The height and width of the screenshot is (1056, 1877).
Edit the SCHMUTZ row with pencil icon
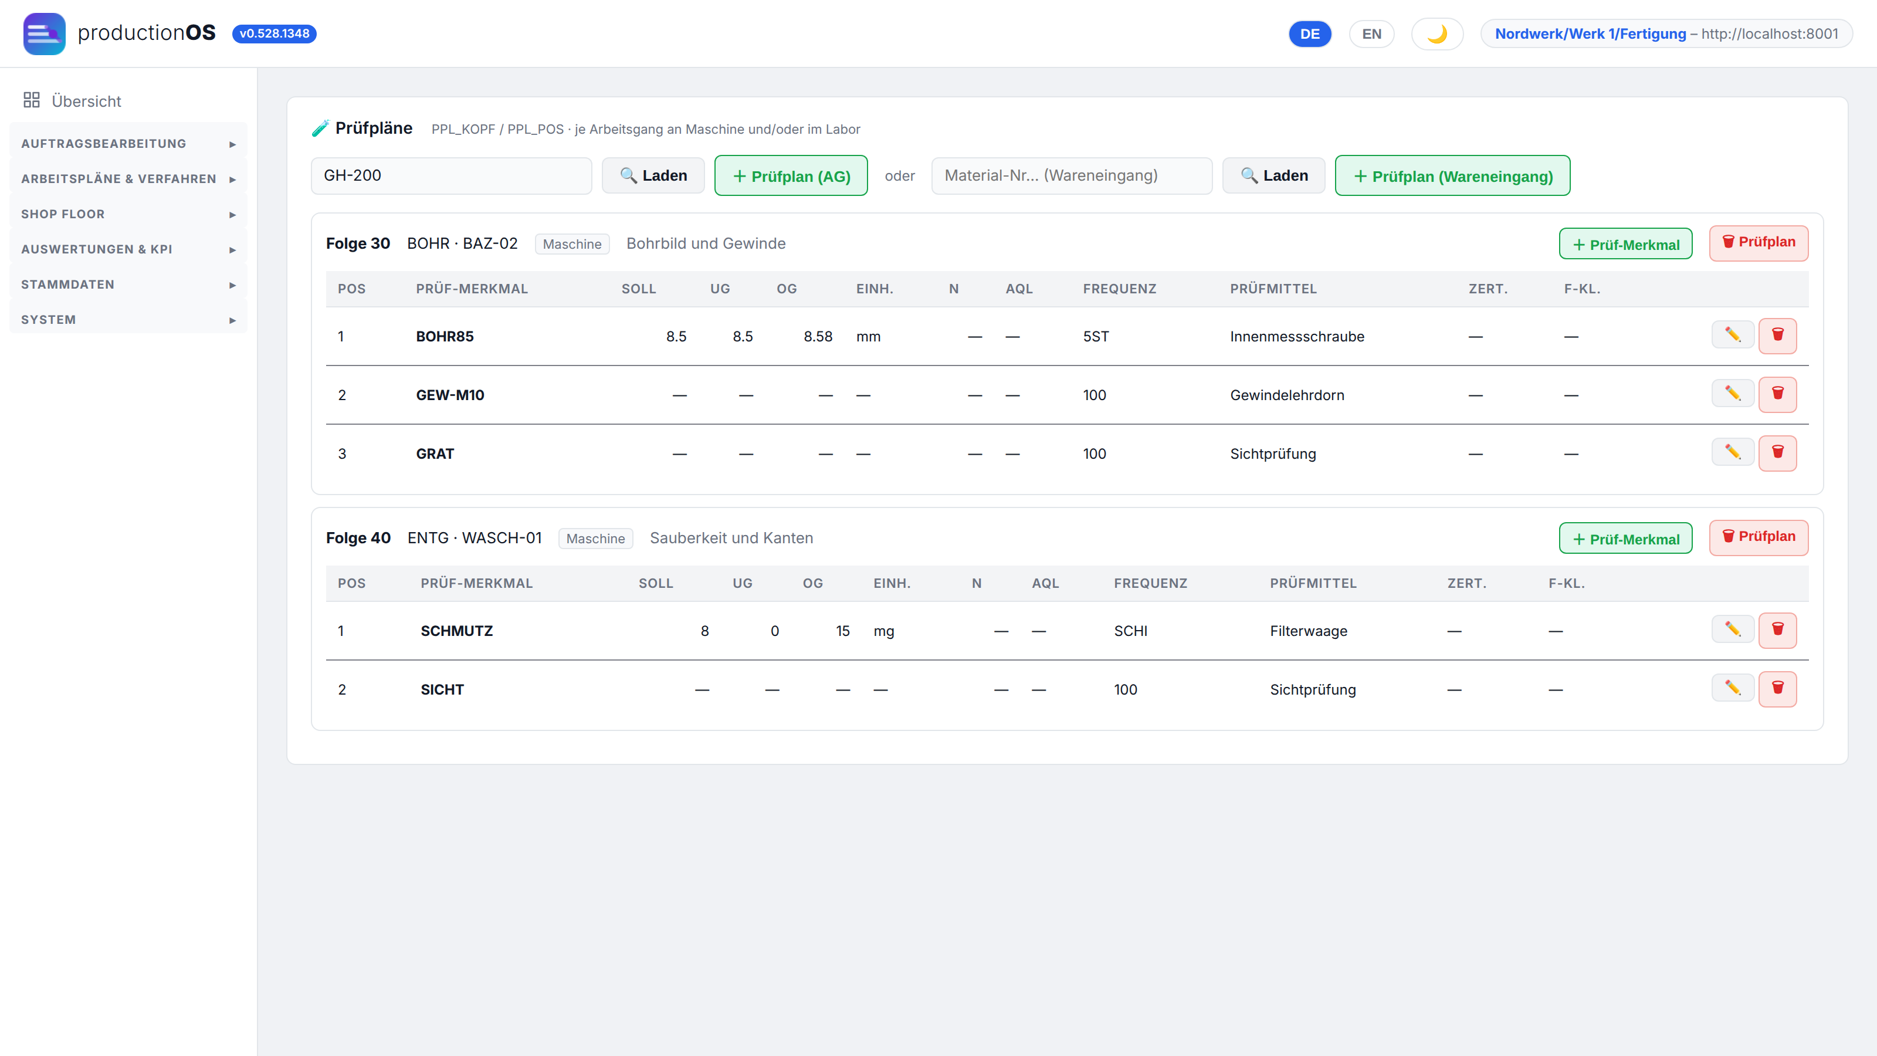point(1733,629)
